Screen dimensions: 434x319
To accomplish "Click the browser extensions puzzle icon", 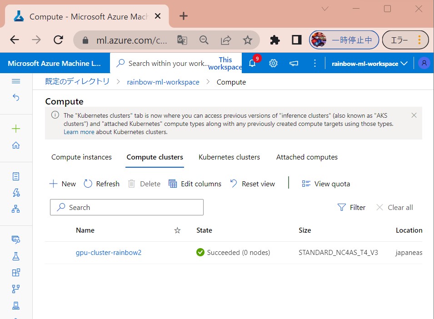I will point(275,40).
